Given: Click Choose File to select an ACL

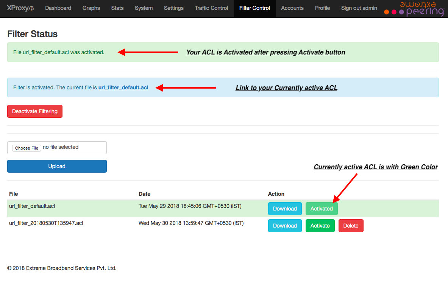Looking at the screenshot, I should tap(26, 148).
